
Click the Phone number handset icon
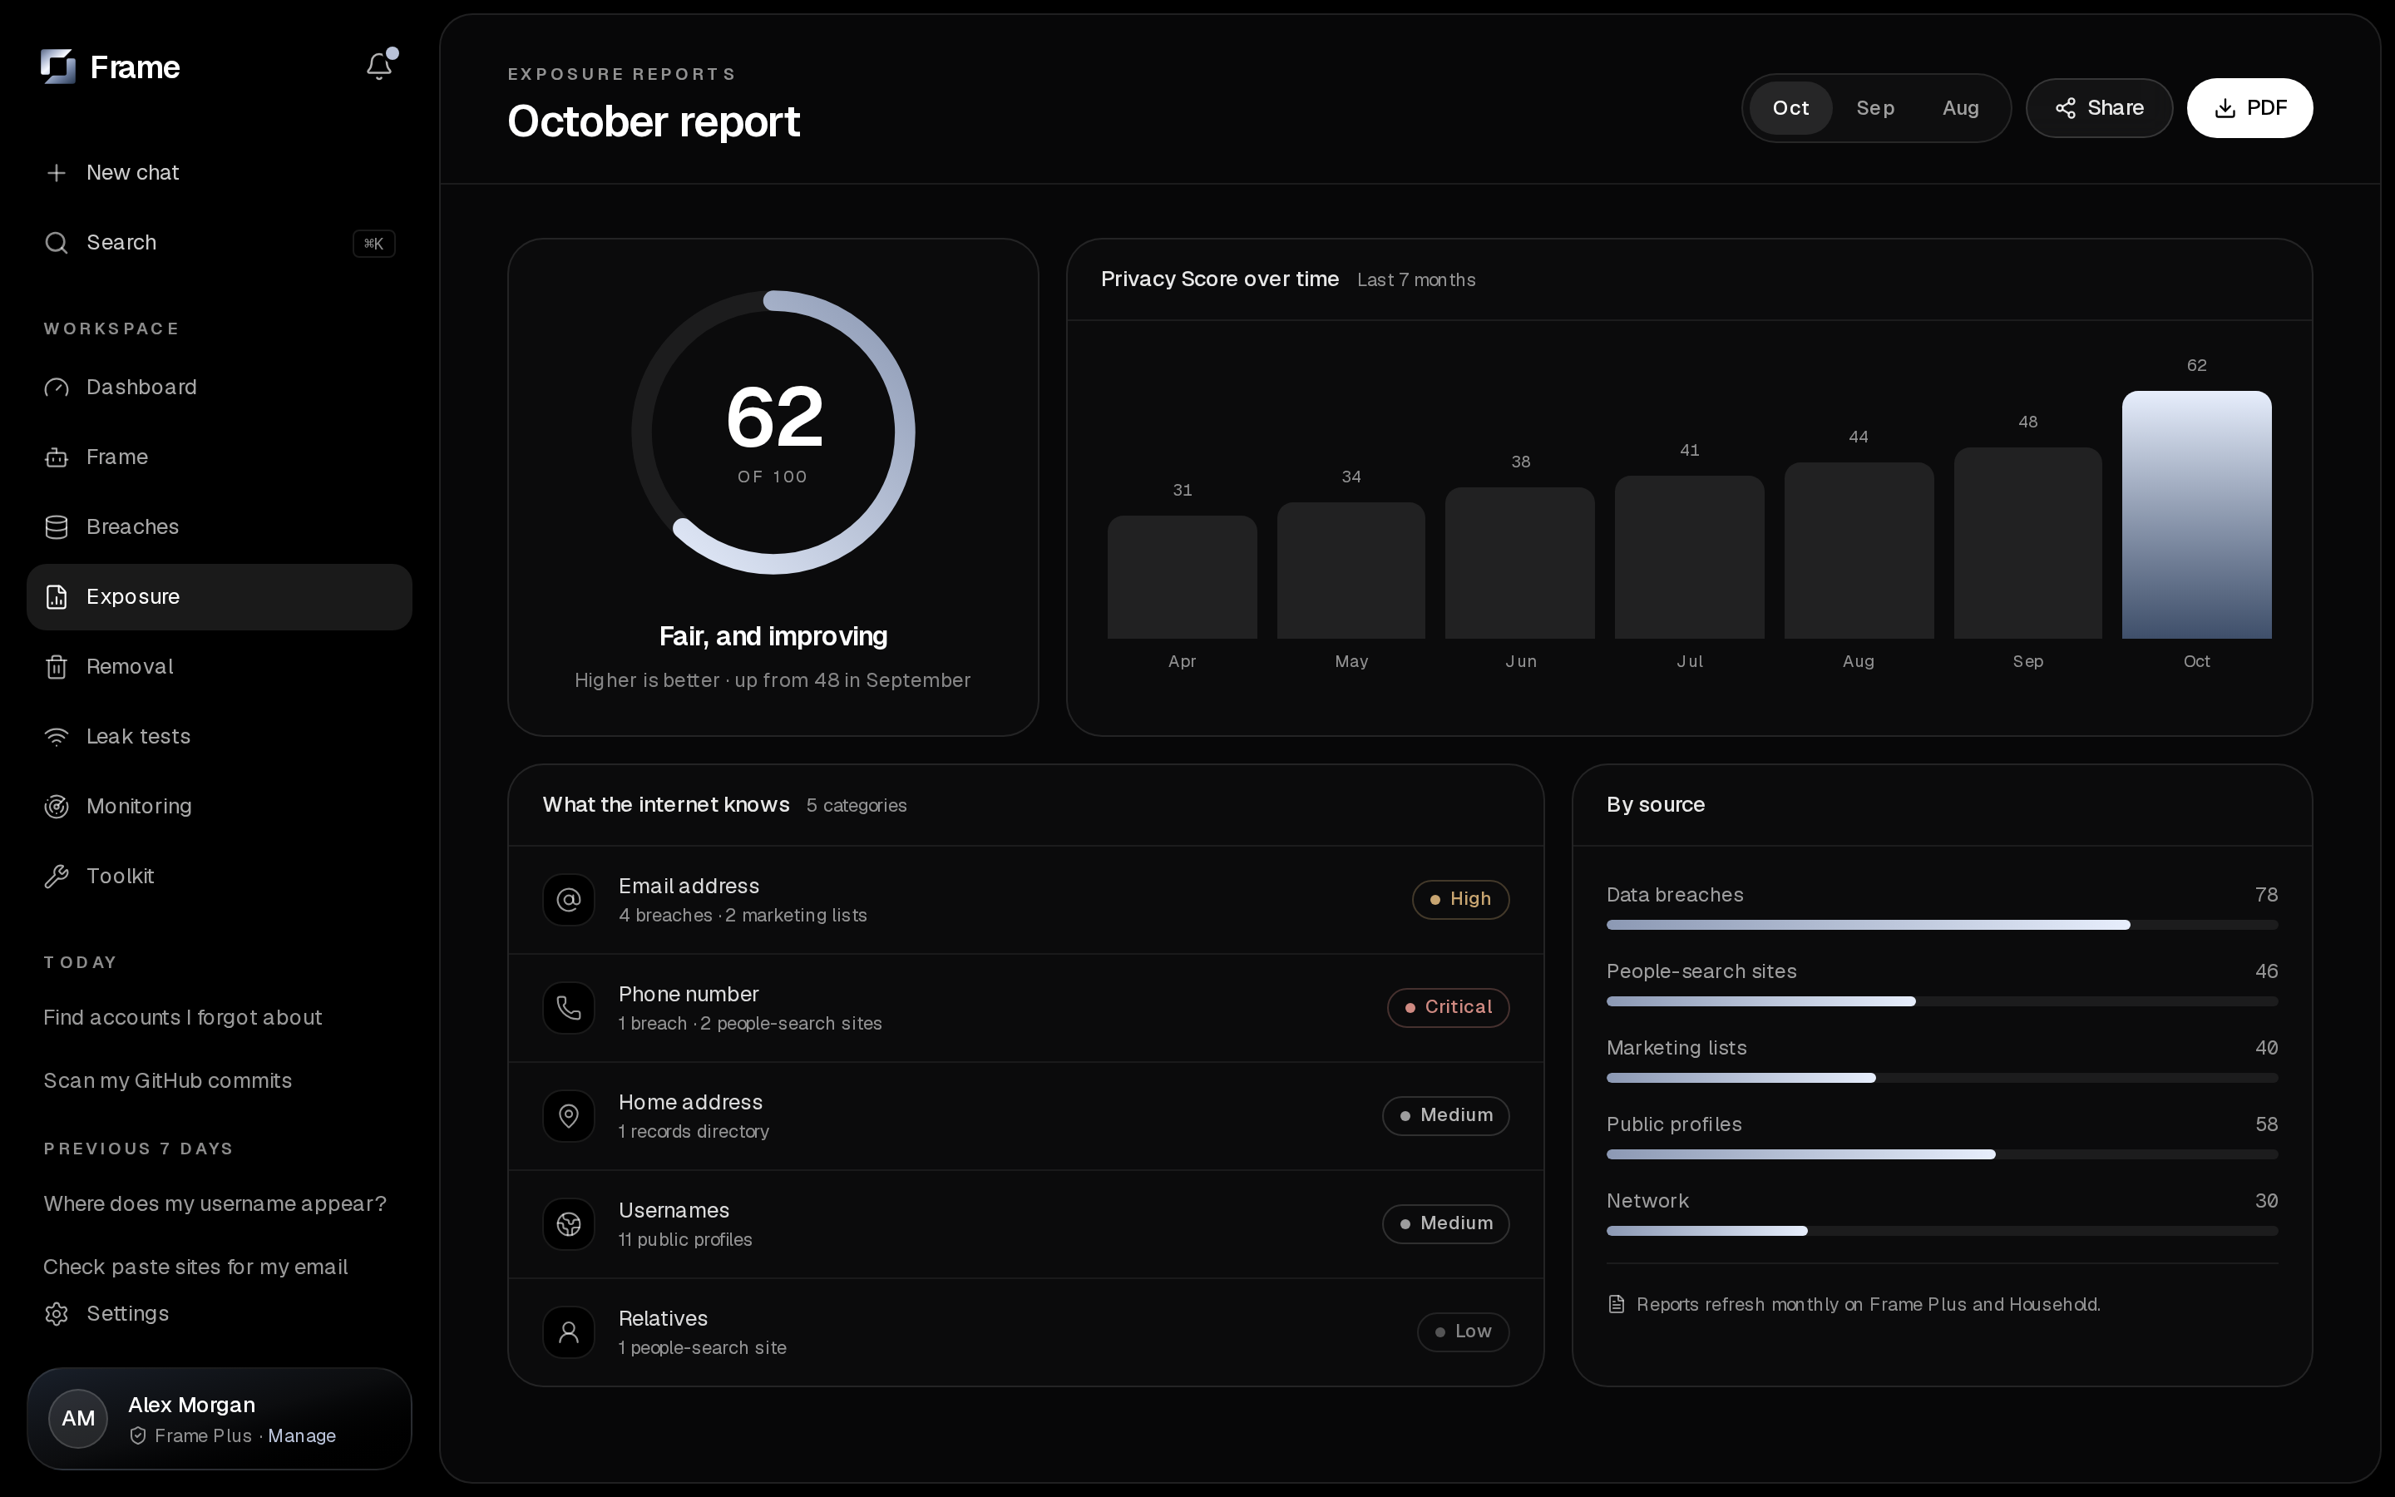(x=569, y=1007)
